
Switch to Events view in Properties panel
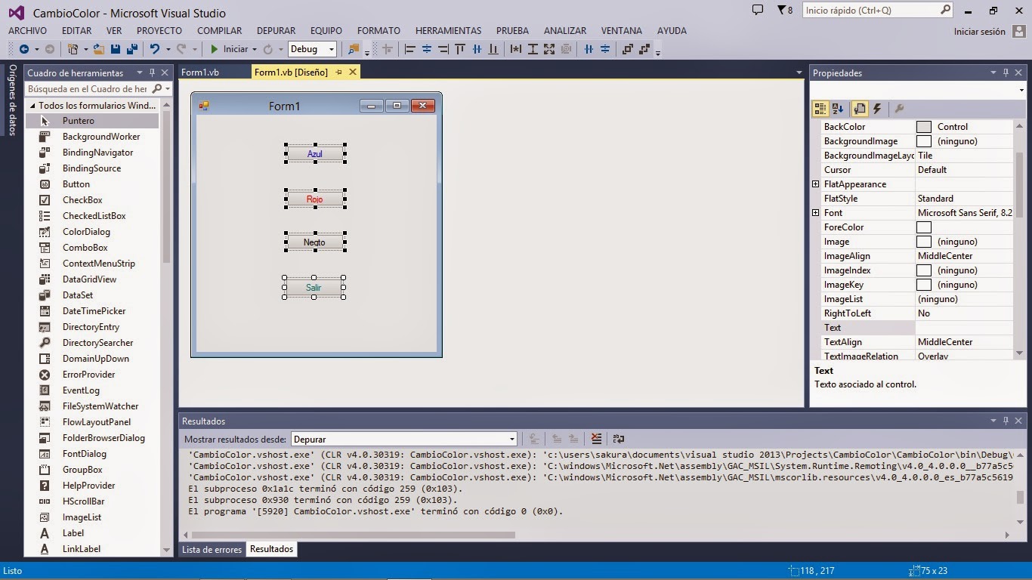click(877, 108)
